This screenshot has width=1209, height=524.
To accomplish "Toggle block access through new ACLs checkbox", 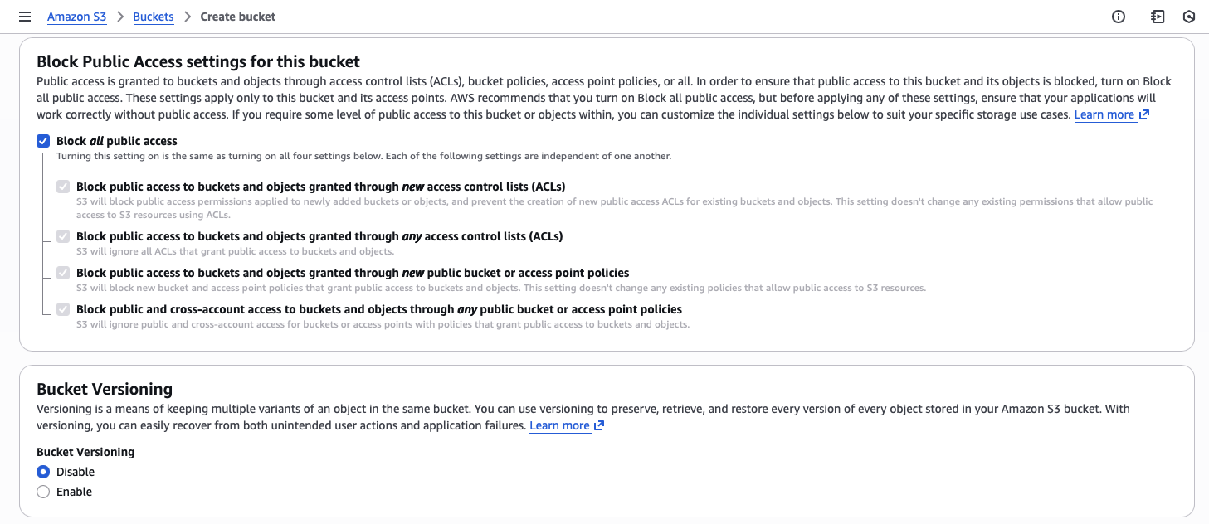I will (x=63, y=187).
